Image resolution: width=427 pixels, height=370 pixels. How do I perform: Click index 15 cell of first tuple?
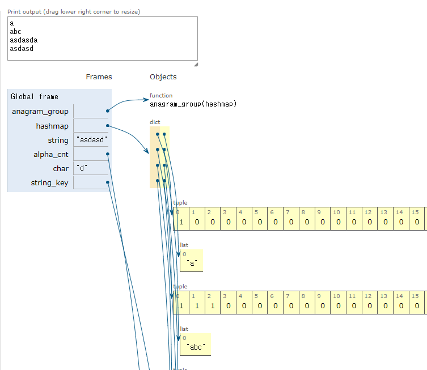coord(417,219)
